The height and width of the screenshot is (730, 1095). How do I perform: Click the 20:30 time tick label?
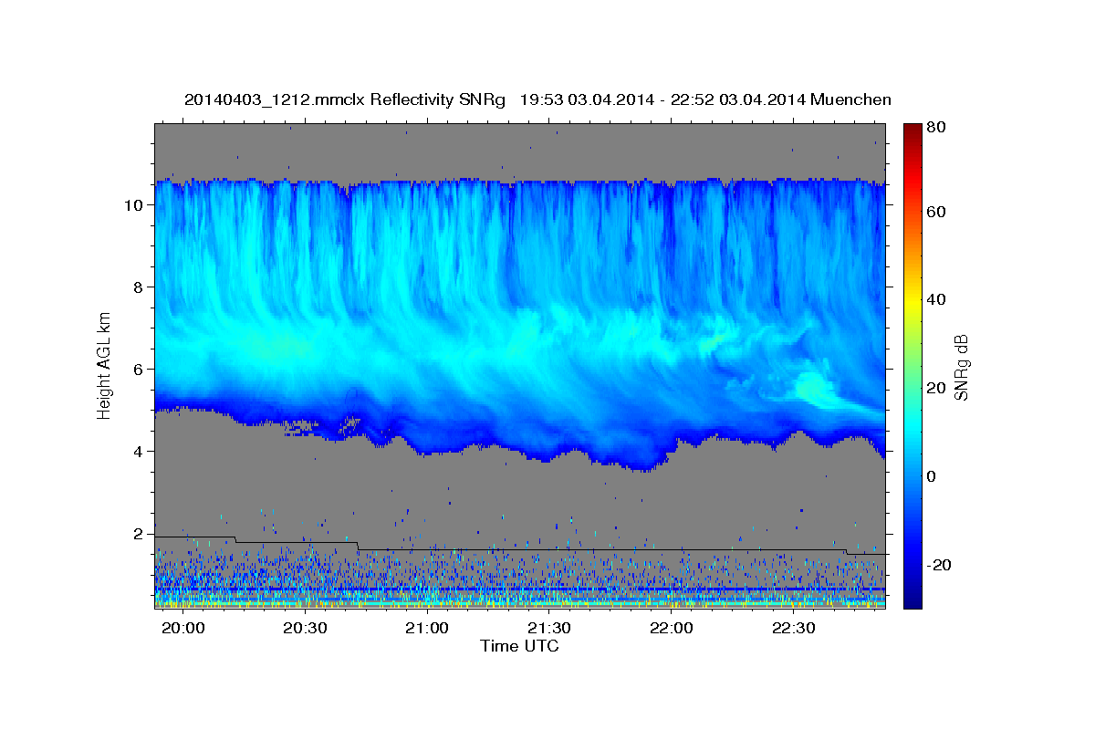[x=305, y=629]
